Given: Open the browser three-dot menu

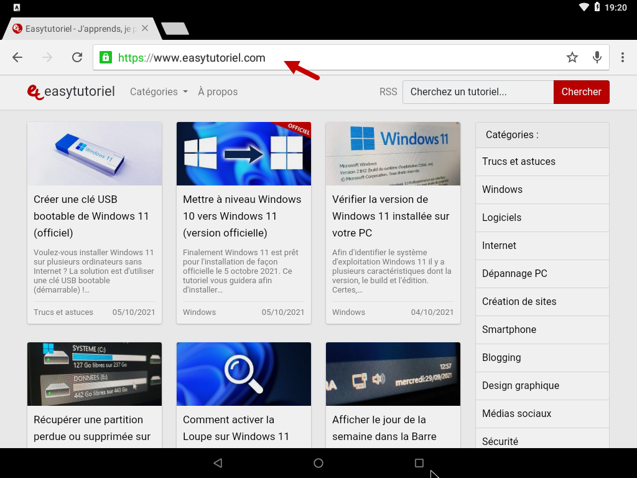Looking at the screenshot, I should (622, 57).
